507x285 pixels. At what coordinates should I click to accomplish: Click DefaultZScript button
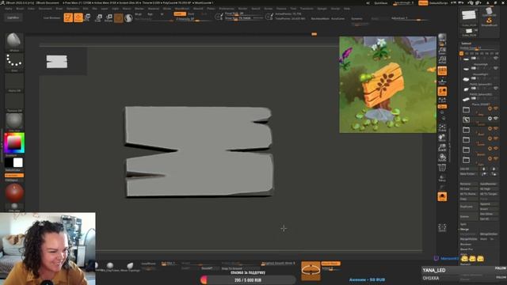pyautogui.click(x=438, y=3)
